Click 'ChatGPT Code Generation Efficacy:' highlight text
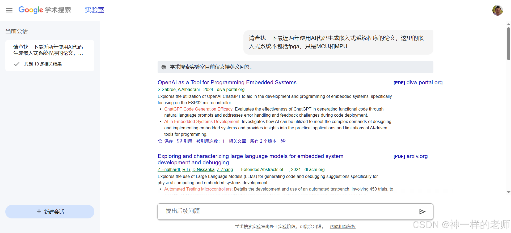Image resolution: width=511 pixels, height=233 pixels. (199, 109)
